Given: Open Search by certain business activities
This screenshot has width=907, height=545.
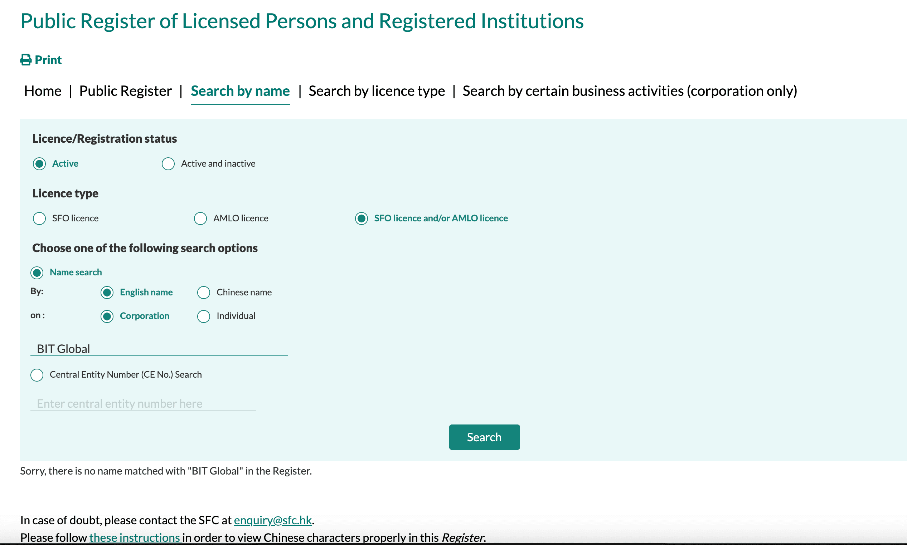Looking at the screenshot, I should pos(630,91).
